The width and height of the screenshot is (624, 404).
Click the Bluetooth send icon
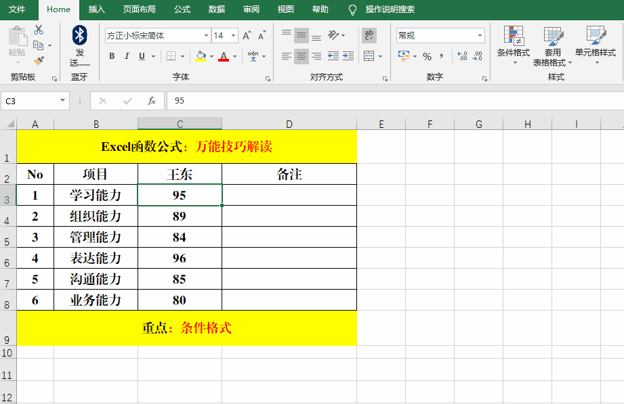coord(79,35)
